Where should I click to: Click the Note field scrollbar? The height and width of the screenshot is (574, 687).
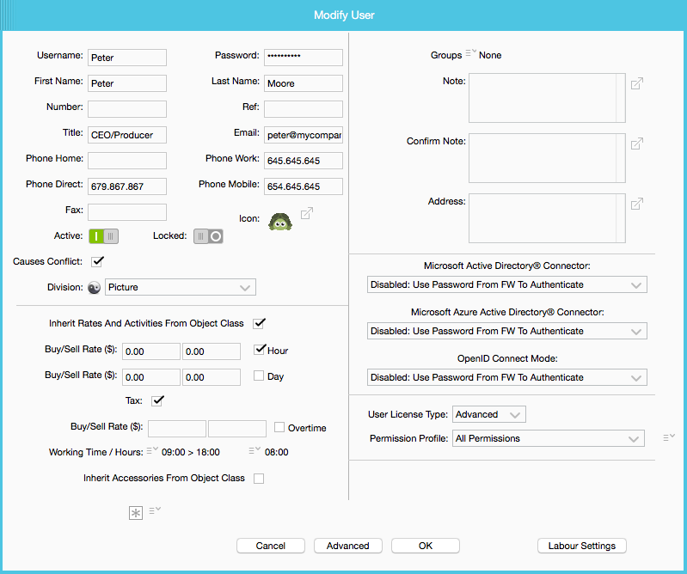(621, 98)
